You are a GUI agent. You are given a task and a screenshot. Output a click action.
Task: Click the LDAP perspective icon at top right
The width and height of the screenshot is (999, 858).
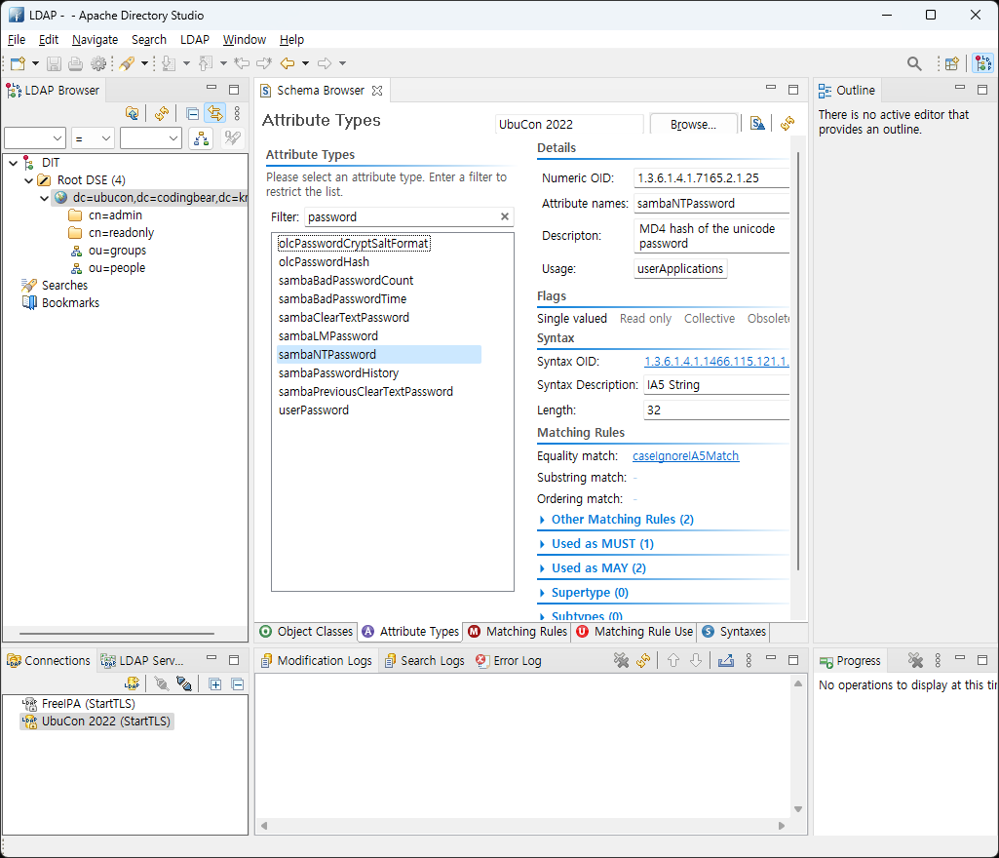click(982, 63)
